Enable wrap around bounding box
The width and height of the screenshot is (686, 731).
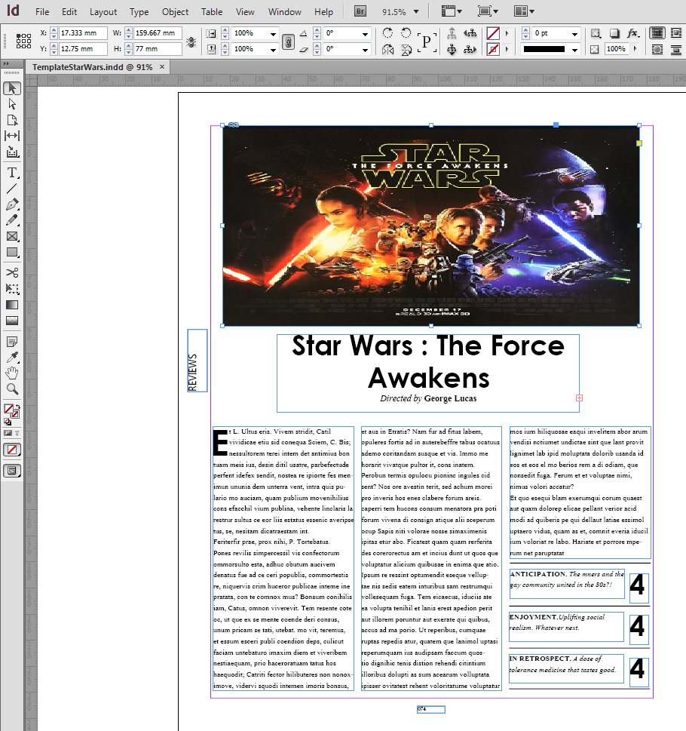coord(675,33)
